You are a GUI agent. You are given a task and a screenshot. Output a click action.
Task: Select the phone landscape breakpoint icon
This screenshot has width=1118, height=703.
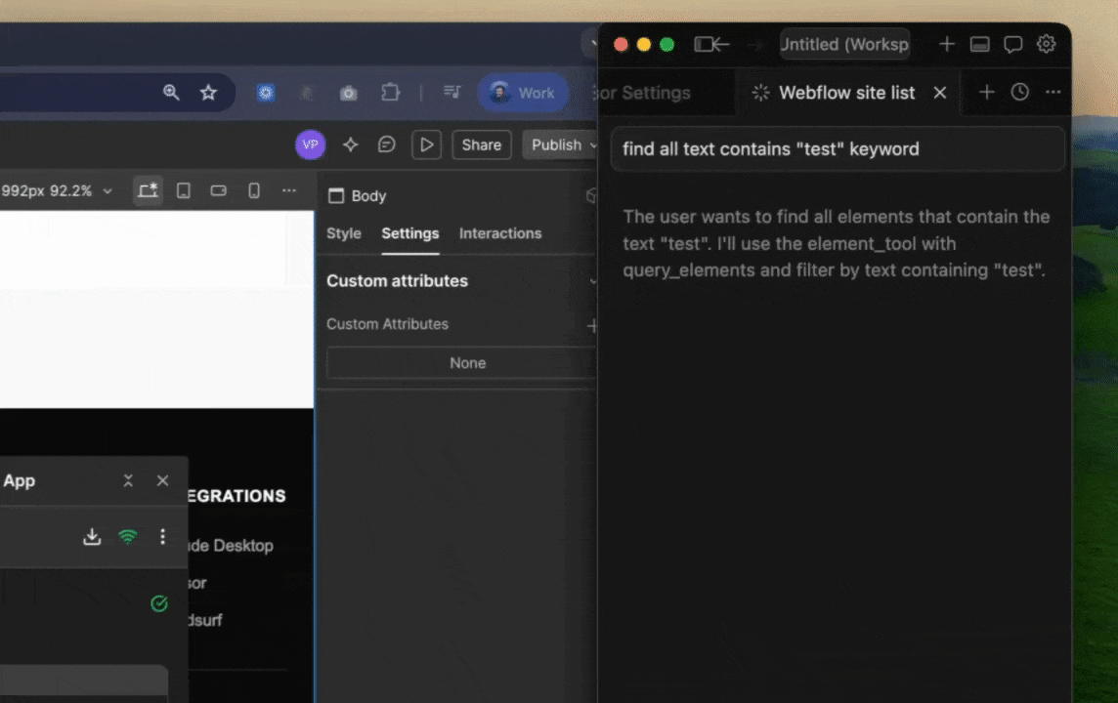click(x=218, y=190)
